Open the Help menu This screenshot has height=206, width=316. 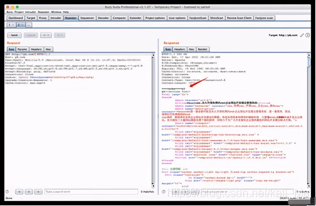click(x=66, y=12)
